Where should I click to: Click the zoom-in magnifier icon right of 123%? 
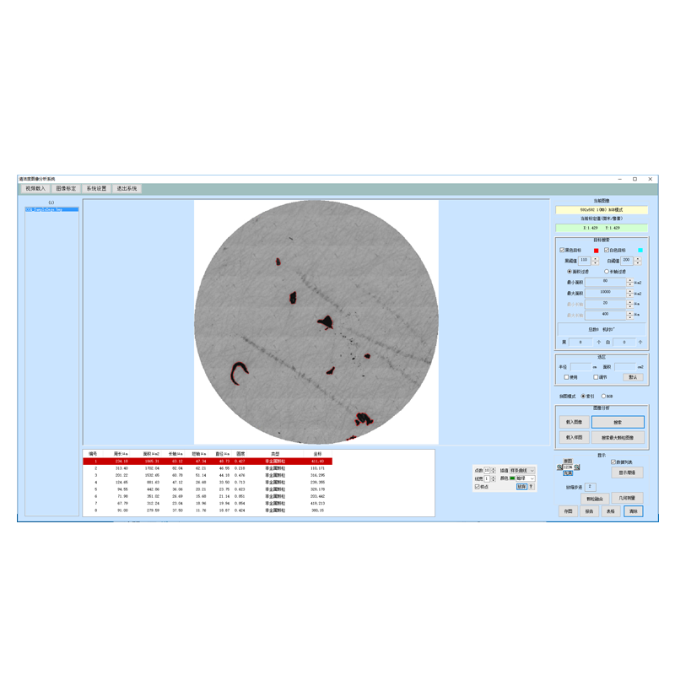pyautogui.click(x=577, y=467)
